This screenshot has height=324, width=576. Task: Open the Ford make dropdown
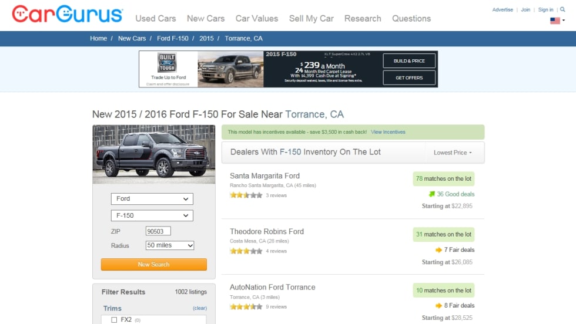click(152, 199)
